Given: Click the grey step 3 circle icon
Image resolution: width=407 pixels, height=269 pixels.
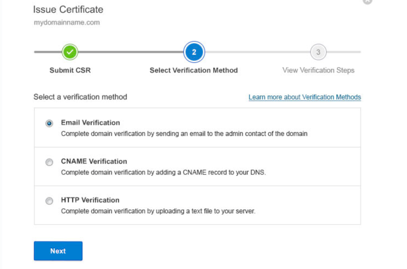Looking at the screenshot, I should (318, 52).
